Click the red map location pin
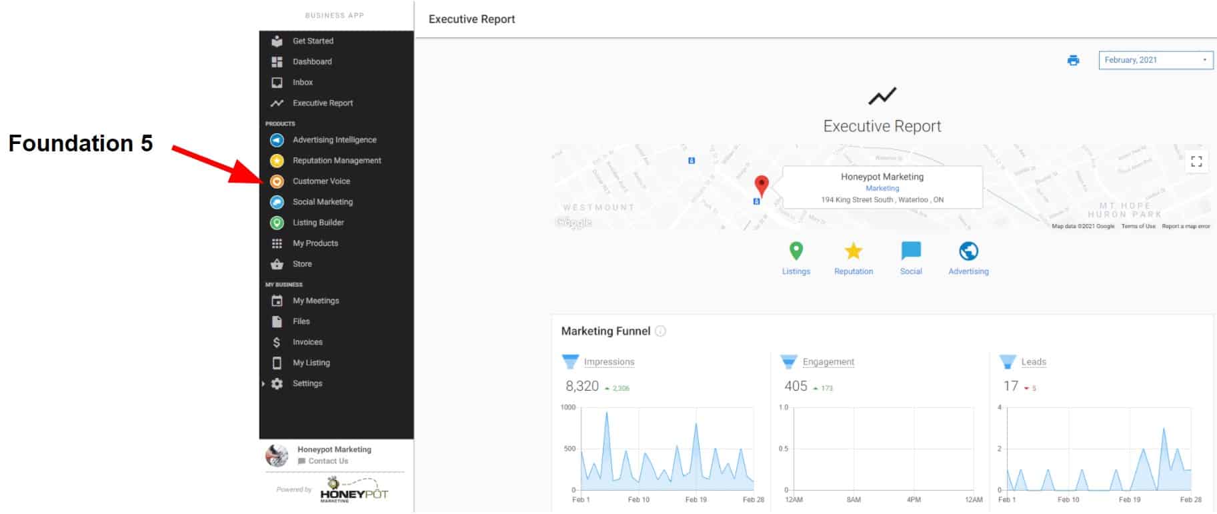Screen dimensions: 1217x514 point(761,185)
